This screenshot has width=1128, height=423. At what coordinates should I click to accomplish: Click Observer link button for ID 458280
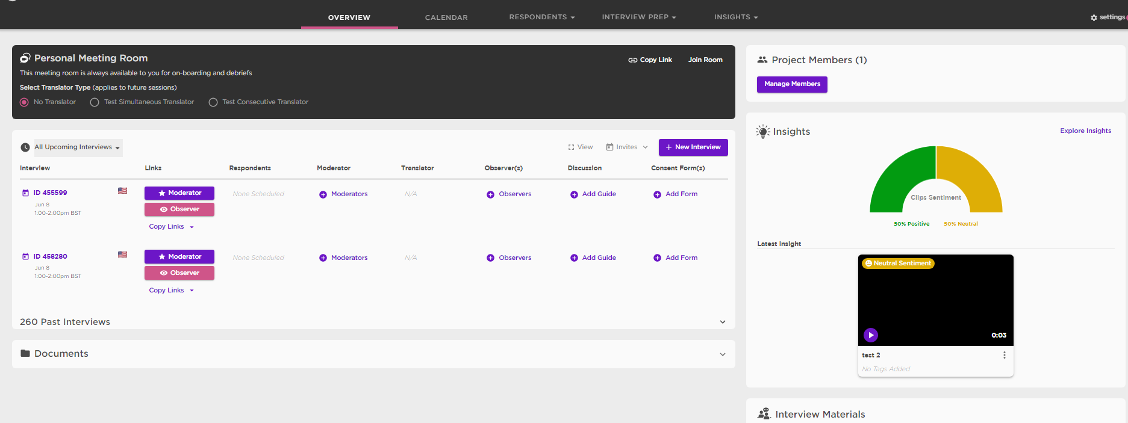click(179, 273)
